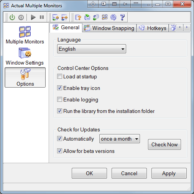The width and height of the screenshot is (194, 194).
Task: Open the Language dropdown showing English
Action: pyautogui.click(x=92, y=49)
